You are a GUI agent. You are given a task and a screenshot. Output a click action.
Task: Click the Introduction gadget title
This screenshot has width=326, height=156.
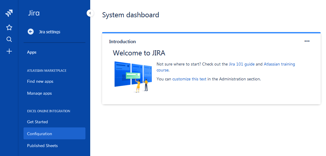(x=122, y=42)
